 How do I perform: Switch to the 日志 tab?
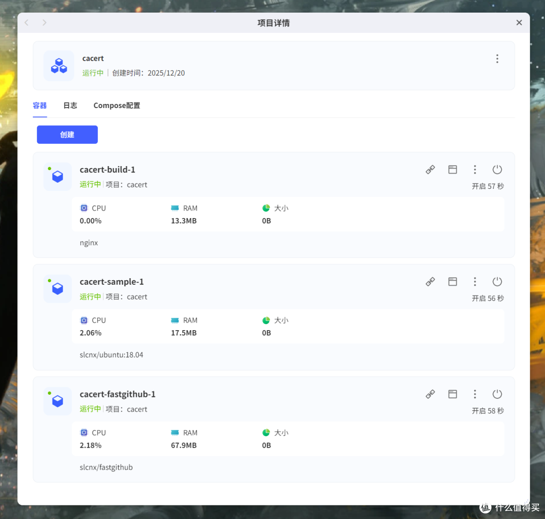pyautogui.click(x=70, y=106)
